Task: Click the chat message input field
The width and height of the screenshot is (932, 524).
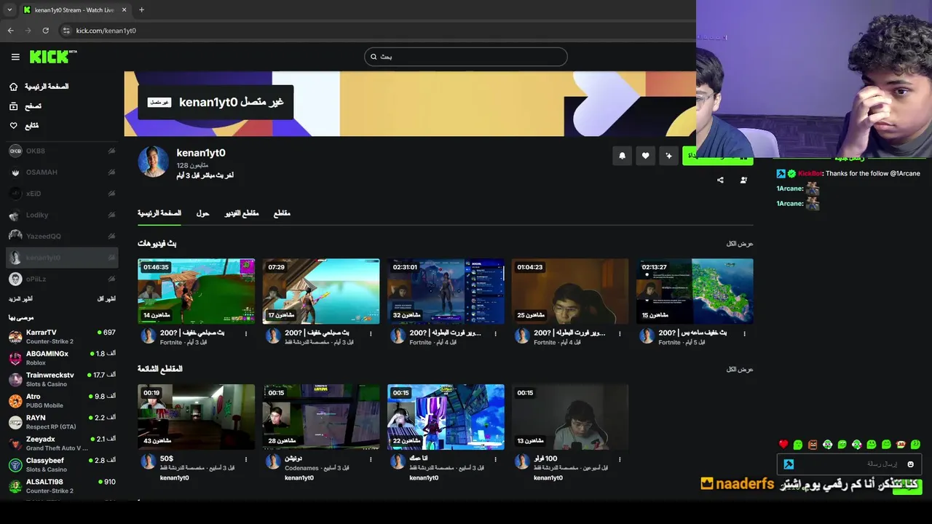Action: (850, 464)
